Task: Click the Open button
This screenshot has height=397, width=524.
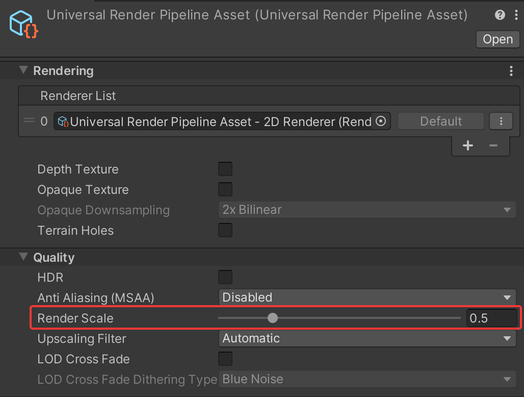Action: (x=497, y=39)
